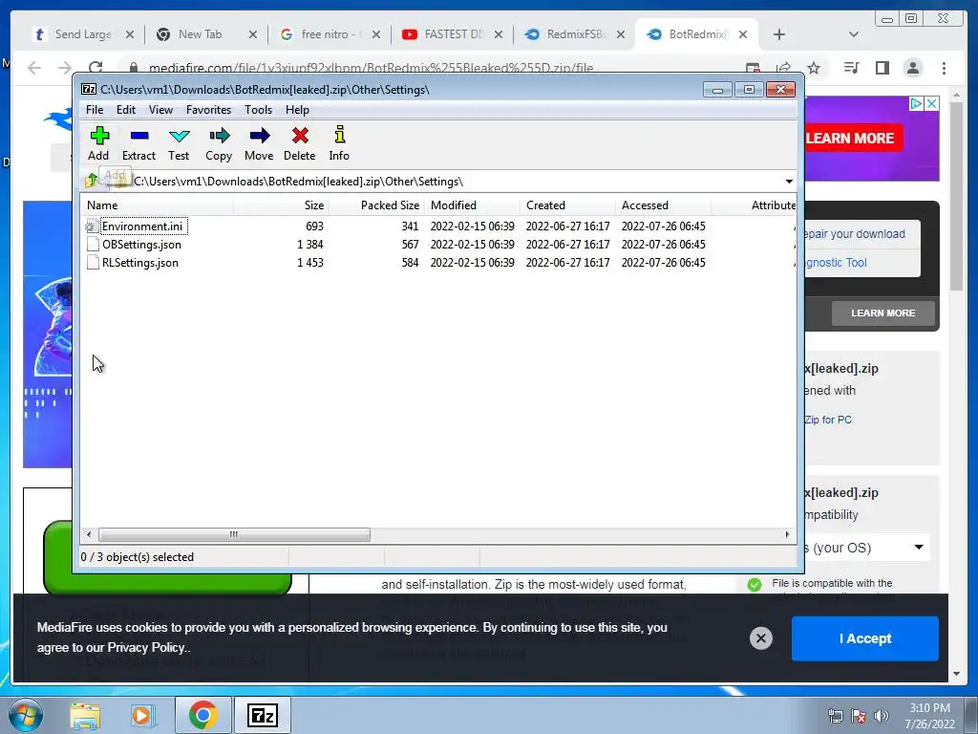Click the Chrome back arrow
978x734 pixels.
tap(34, 68)
